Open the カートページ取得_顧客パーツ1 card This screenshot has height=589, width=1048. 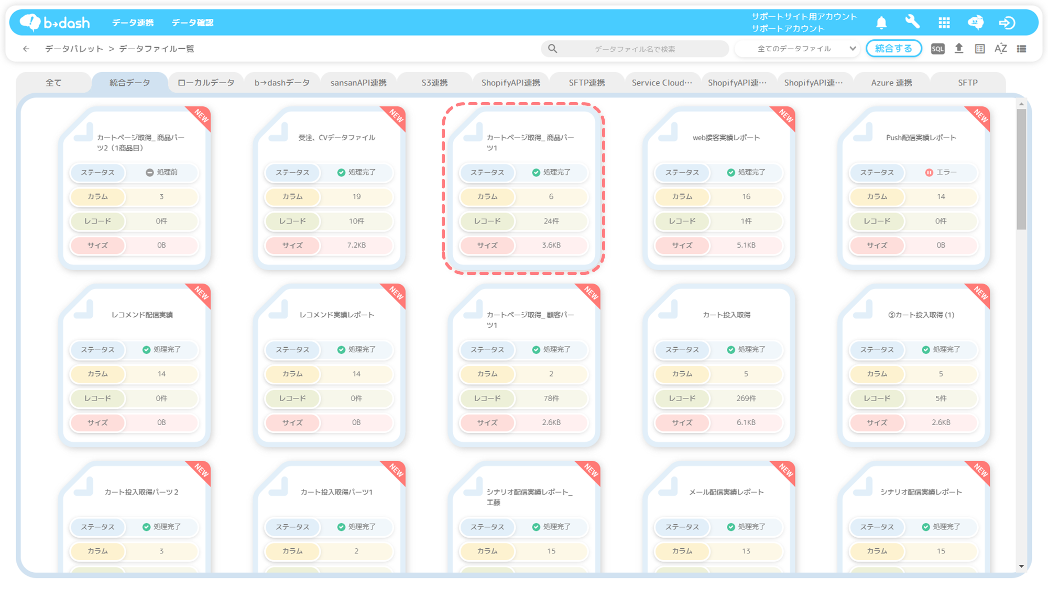point(523,365)
